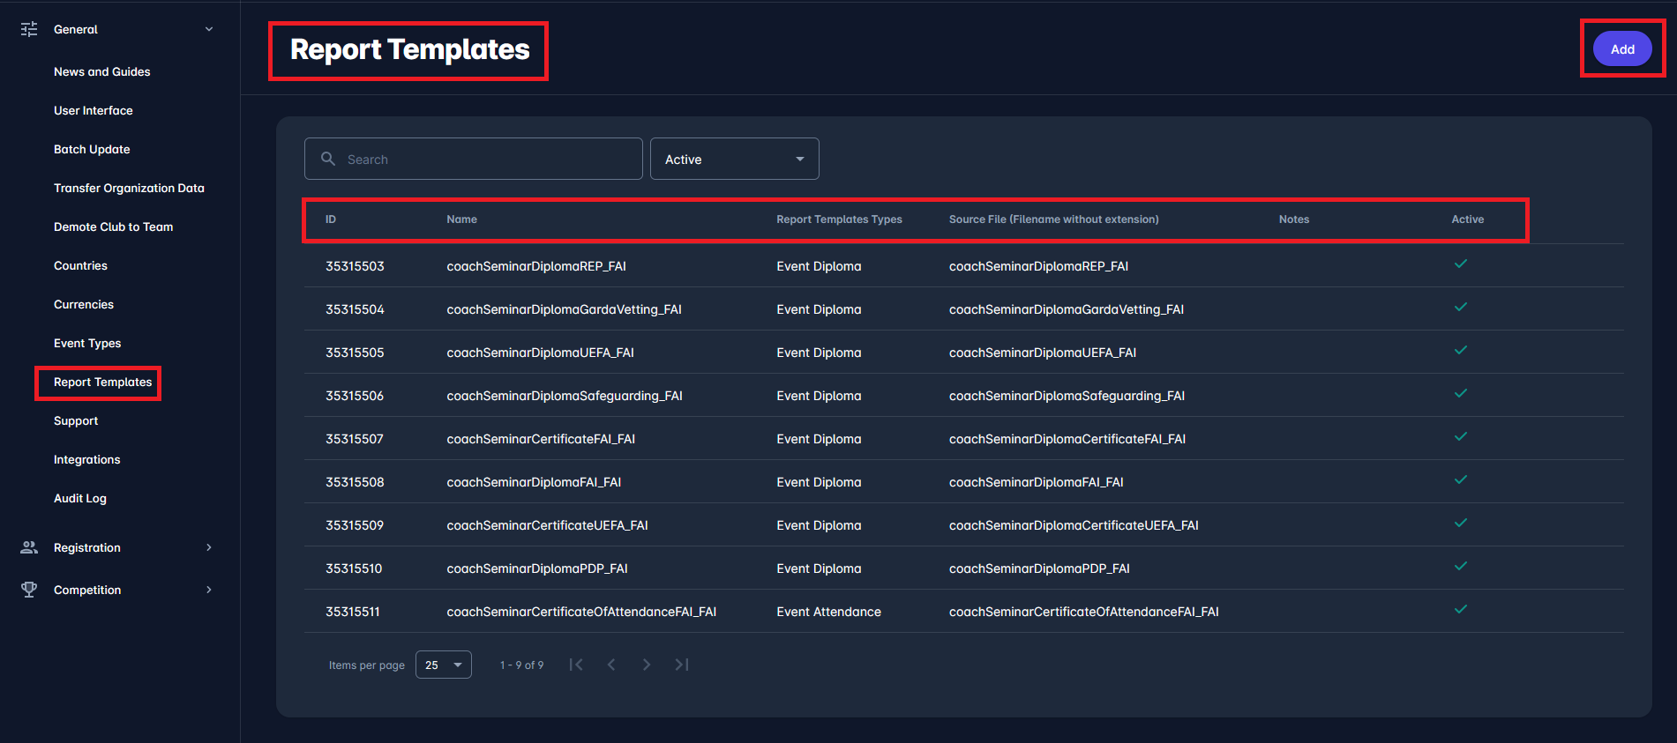1677x743 pixels.
Task: Expand the Competition section chevron
Action: point(209,590)
